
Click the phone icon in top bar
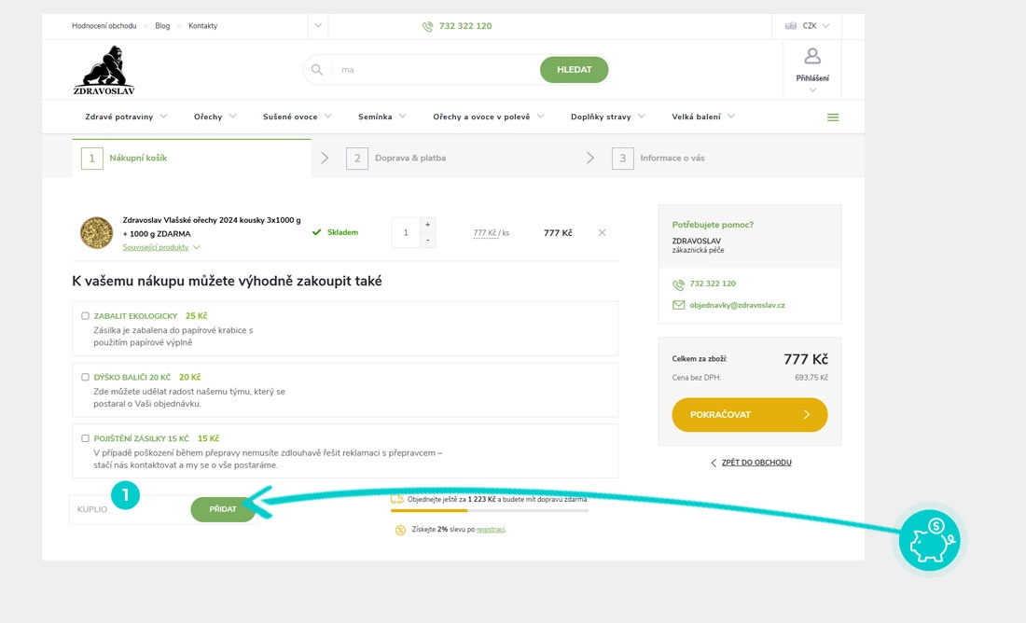(x=427, y=26)
